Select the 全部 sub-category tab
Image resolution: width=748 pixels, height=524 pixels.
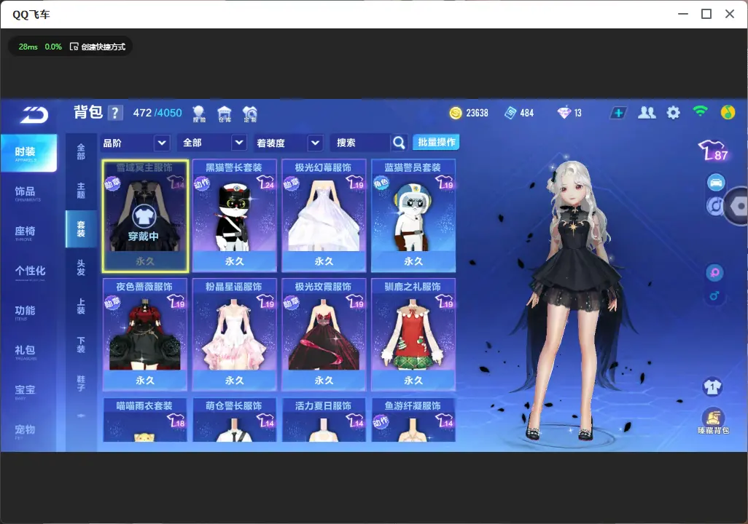81,151
